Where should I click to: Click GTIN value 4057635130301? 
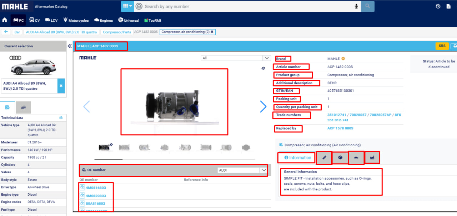(341, 91)
